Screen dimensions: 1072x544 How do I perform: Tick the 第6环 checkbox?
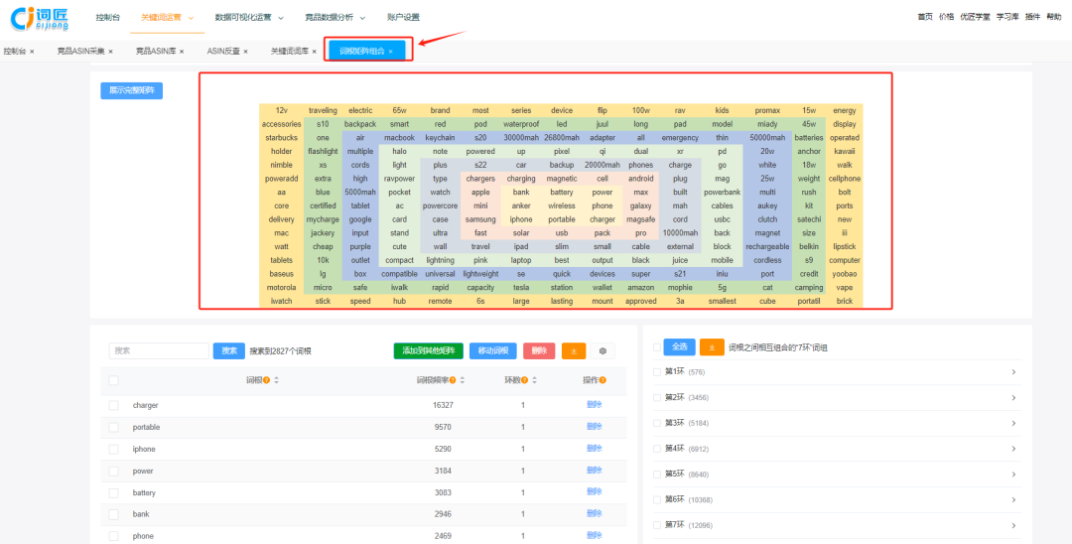click(657, 499)
